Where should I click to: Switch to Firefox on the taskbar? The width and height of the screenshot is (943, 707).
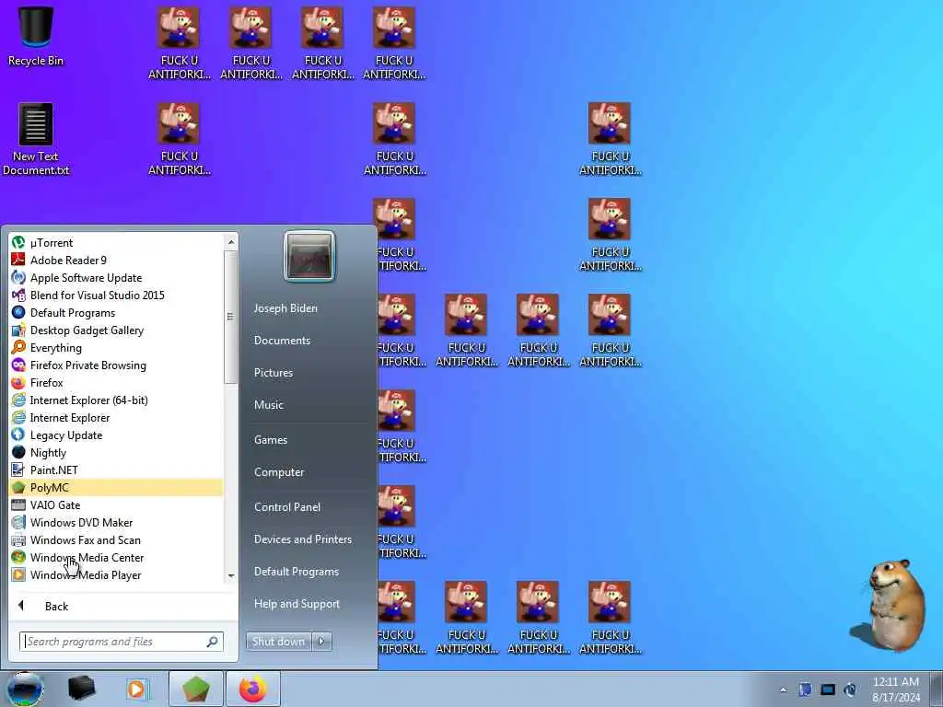(x=253, y=689)
